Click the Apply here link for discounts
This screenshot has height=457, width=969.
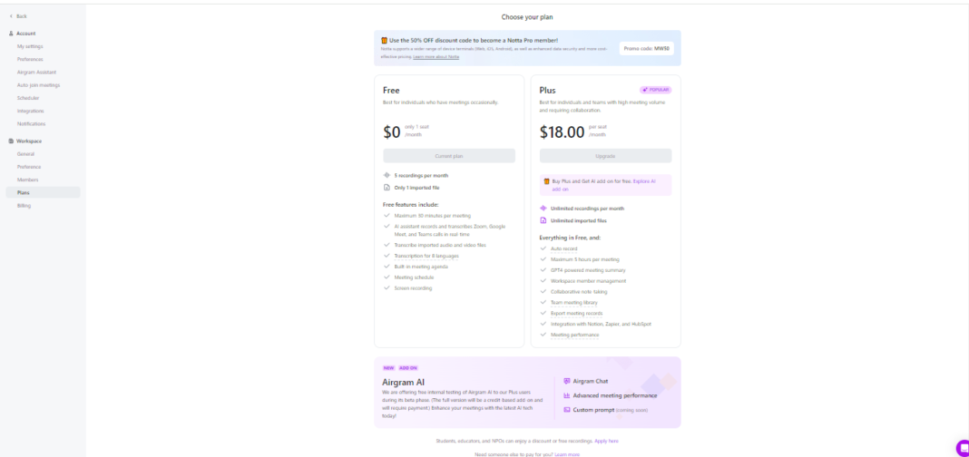pyautogui.click(x=607, y=441)
